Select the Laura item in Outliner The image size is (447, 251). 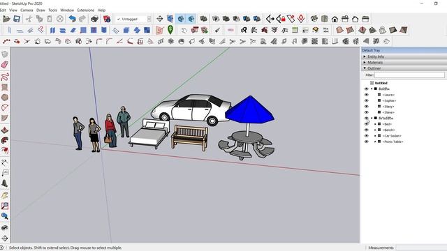coord(388,95)
